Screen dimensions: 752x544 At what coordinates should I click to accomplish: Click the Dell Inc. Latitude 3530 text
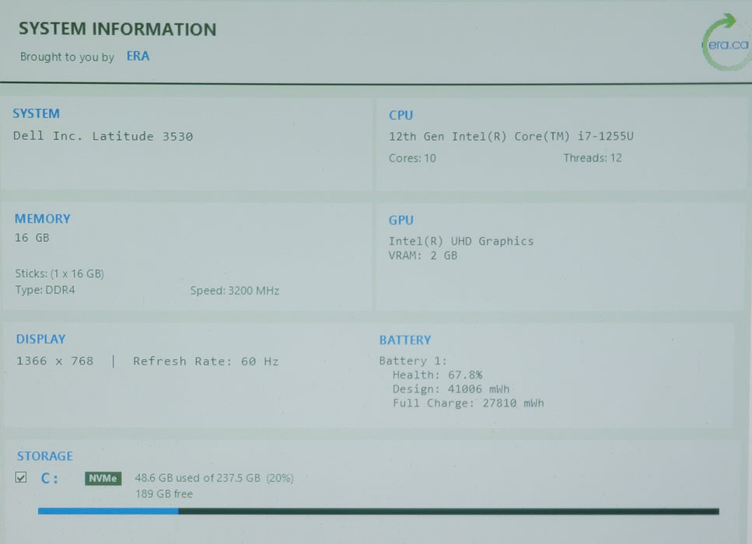pos(103,137)
